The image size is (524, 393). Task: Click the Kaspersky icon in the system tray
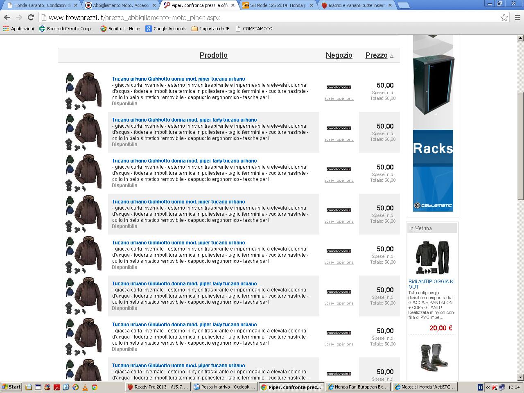pyautogui.click(x=495, y=387)
